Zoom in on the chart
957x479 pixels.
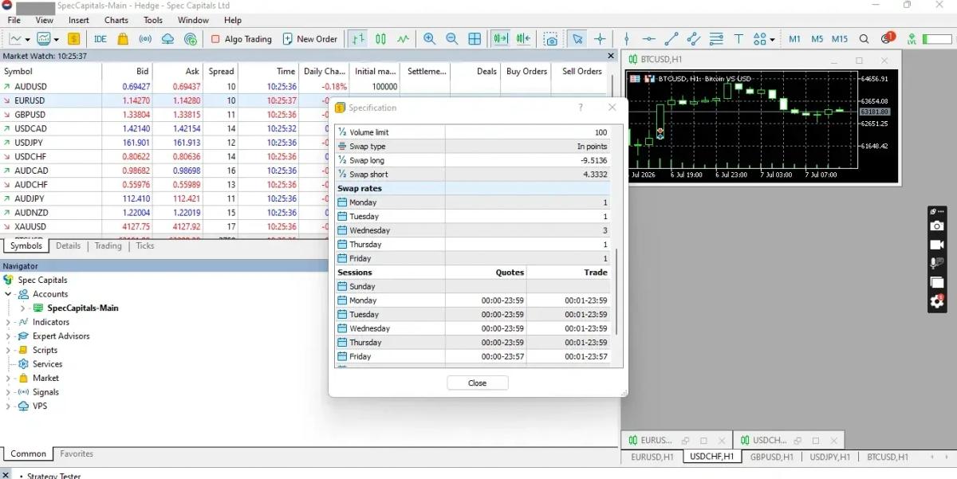[x=430, y=38]
